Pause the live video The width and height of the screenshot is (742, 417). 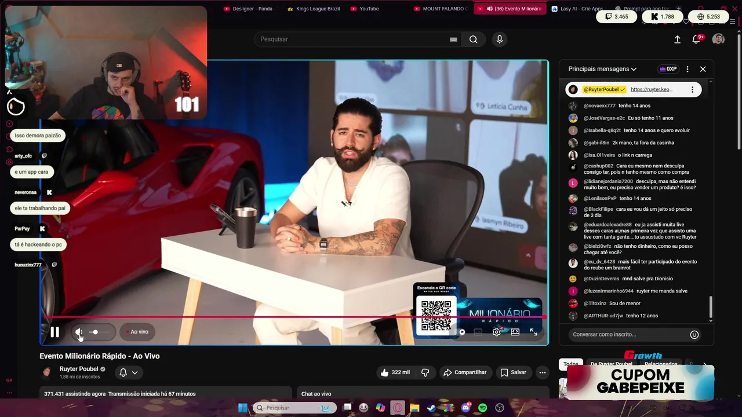point(54,332)
